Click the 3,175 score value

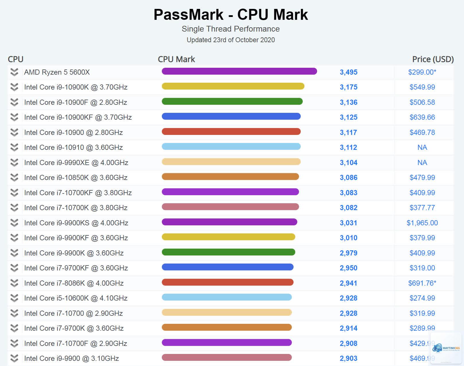pyautogui.click(x=349, y=87)
